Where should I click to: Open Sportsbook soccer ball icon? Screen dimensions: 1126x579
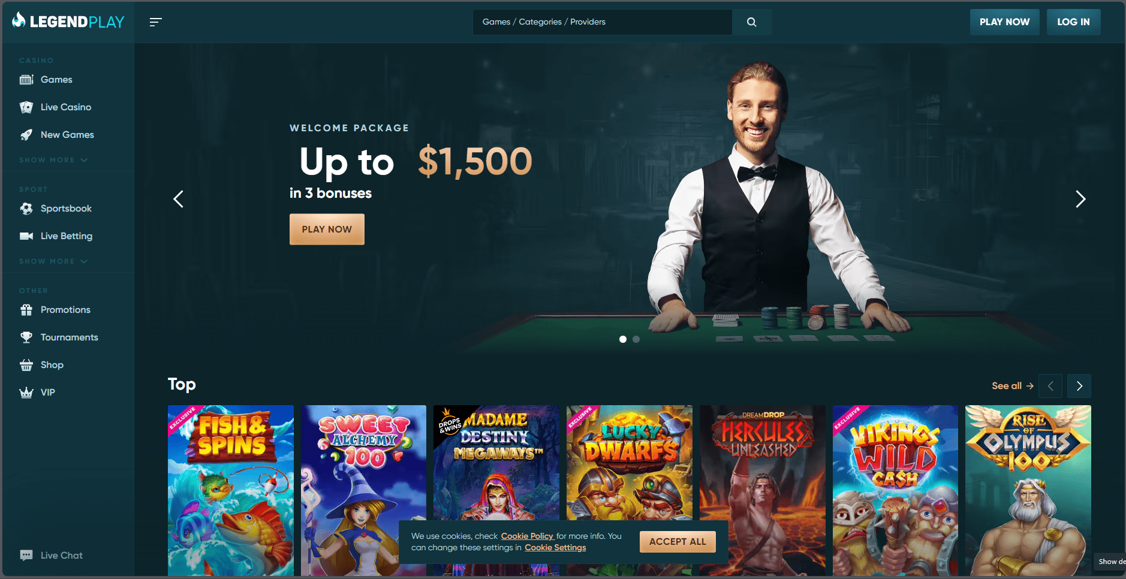coord(26,209)
